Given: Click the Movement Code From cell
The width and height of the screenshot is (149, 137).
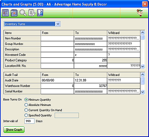Looking at the screenshot, I should point(57,55).
